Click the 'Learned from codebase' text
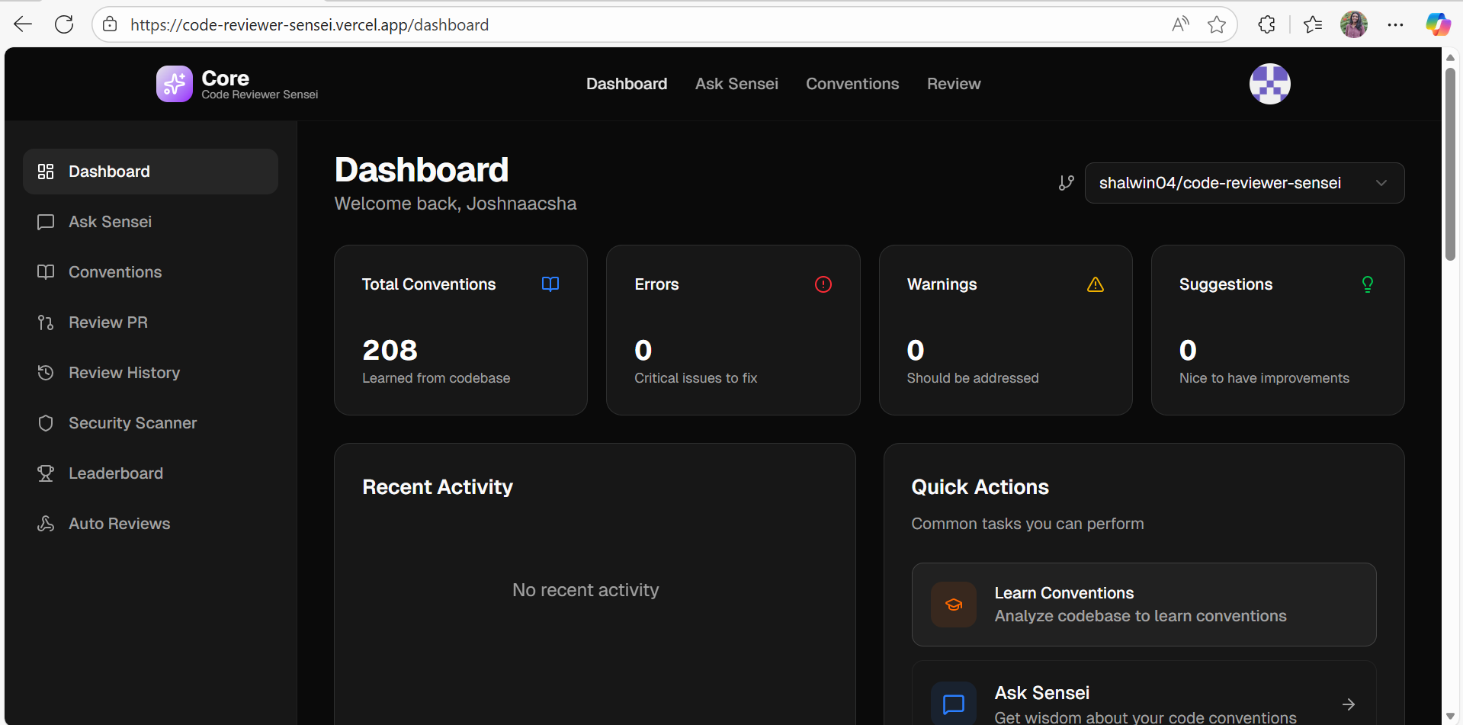Viewport: 1463px width, 725px height. coord(436,378)
